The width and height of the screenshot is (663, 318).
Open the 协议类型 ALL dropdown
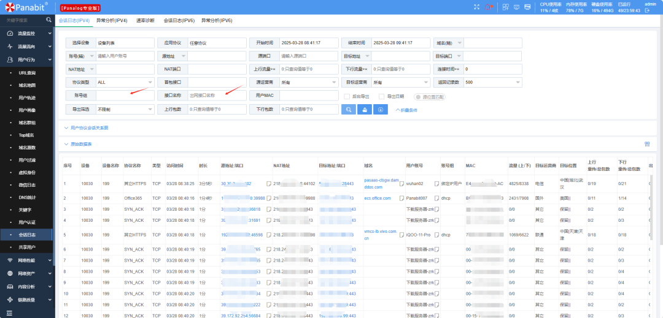(x=125, y=82)
